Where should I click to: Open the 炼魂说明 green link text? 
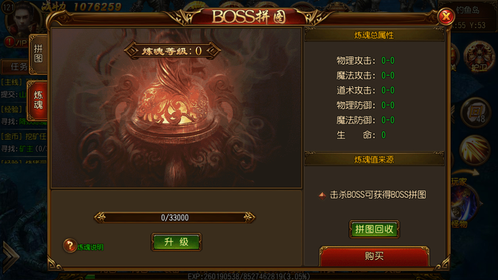(90, 247)
